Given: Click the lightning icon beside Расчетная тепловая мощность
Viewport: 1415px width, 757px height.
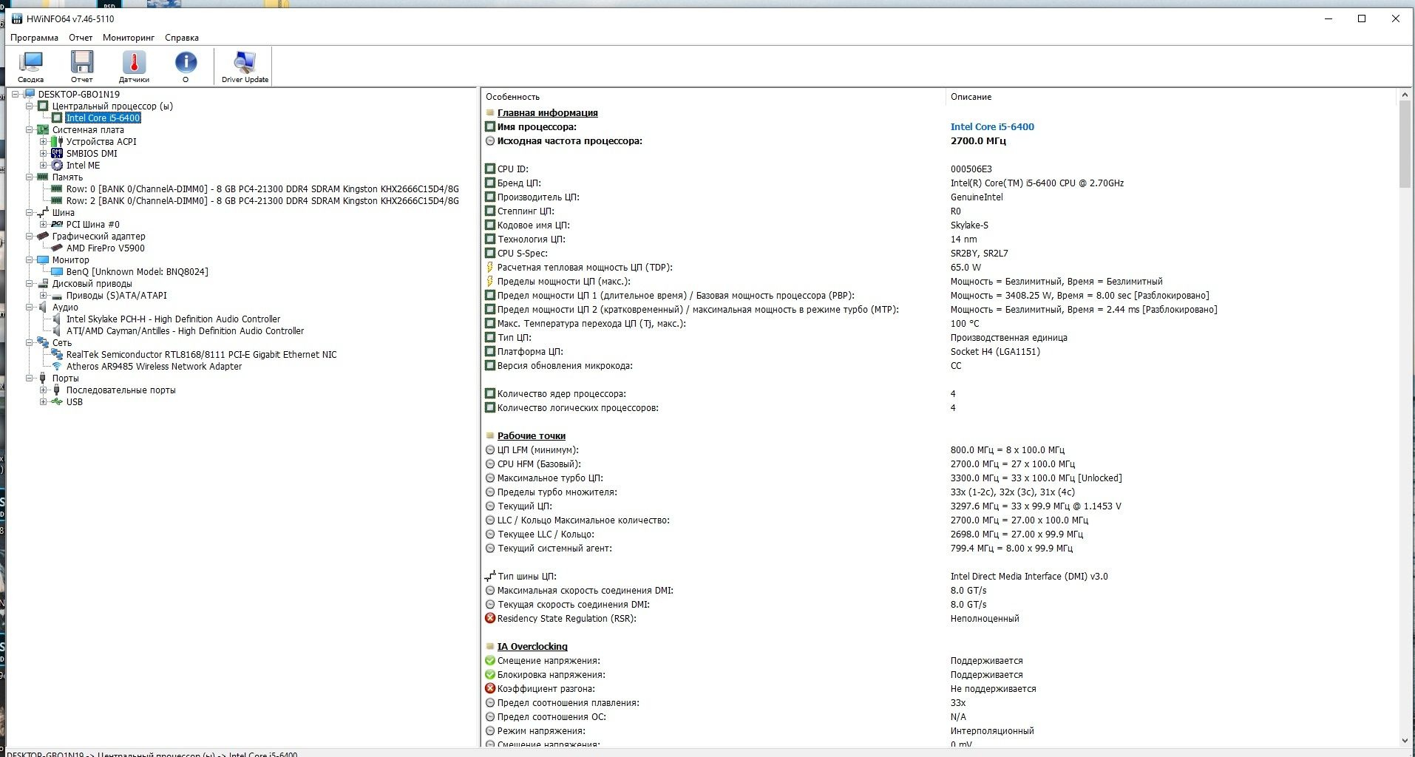Looking at the screenshot, I should click(489, 267).
